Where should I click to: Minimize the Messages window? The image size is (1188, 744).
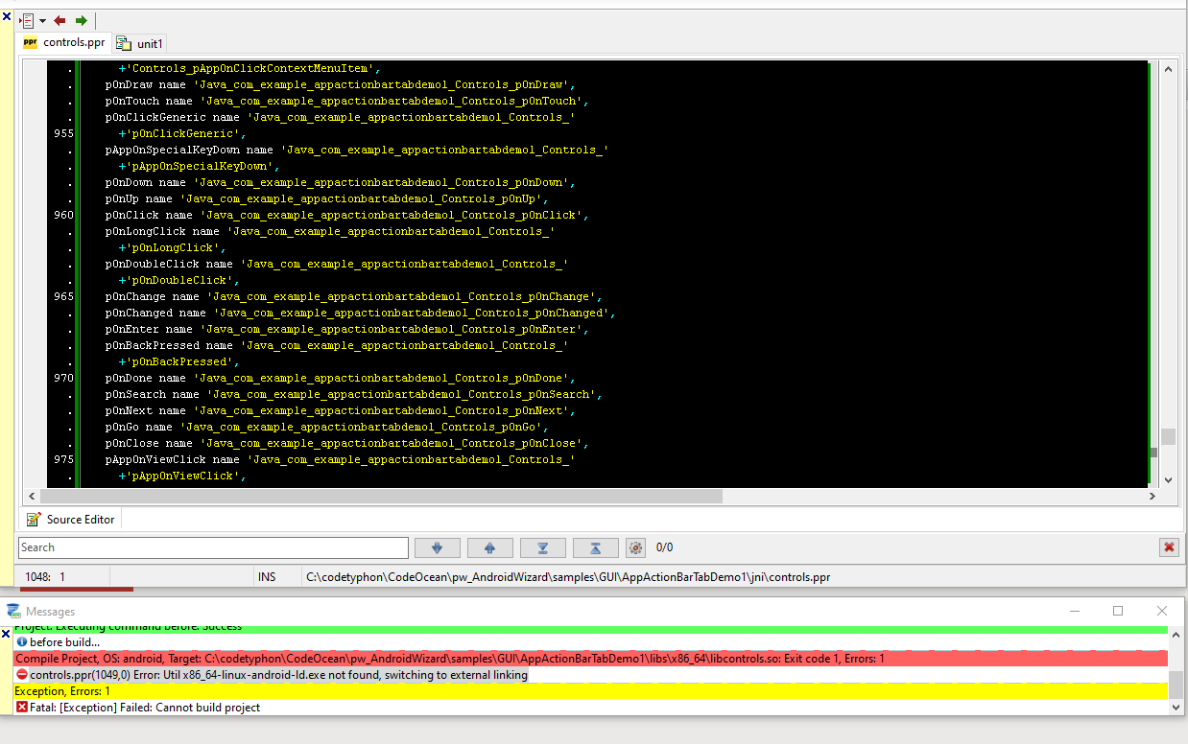pos(1074,611)
